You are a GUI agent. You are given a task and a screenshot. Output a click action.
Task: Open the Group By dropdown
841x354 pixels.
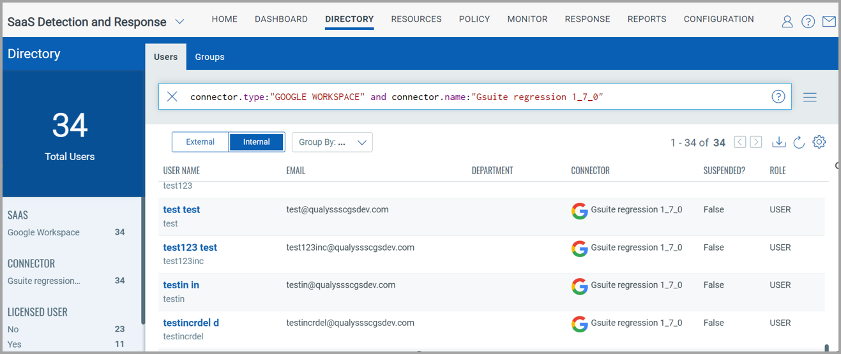point(332,142)
